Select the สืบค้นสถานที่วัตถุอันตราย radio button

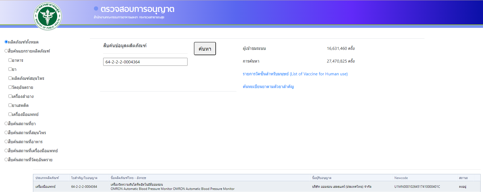(6, 160)
